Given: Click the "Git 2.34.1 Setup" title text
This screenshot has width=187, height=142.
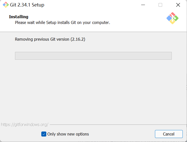Looking at the screenshot, I should click(27, 5).
